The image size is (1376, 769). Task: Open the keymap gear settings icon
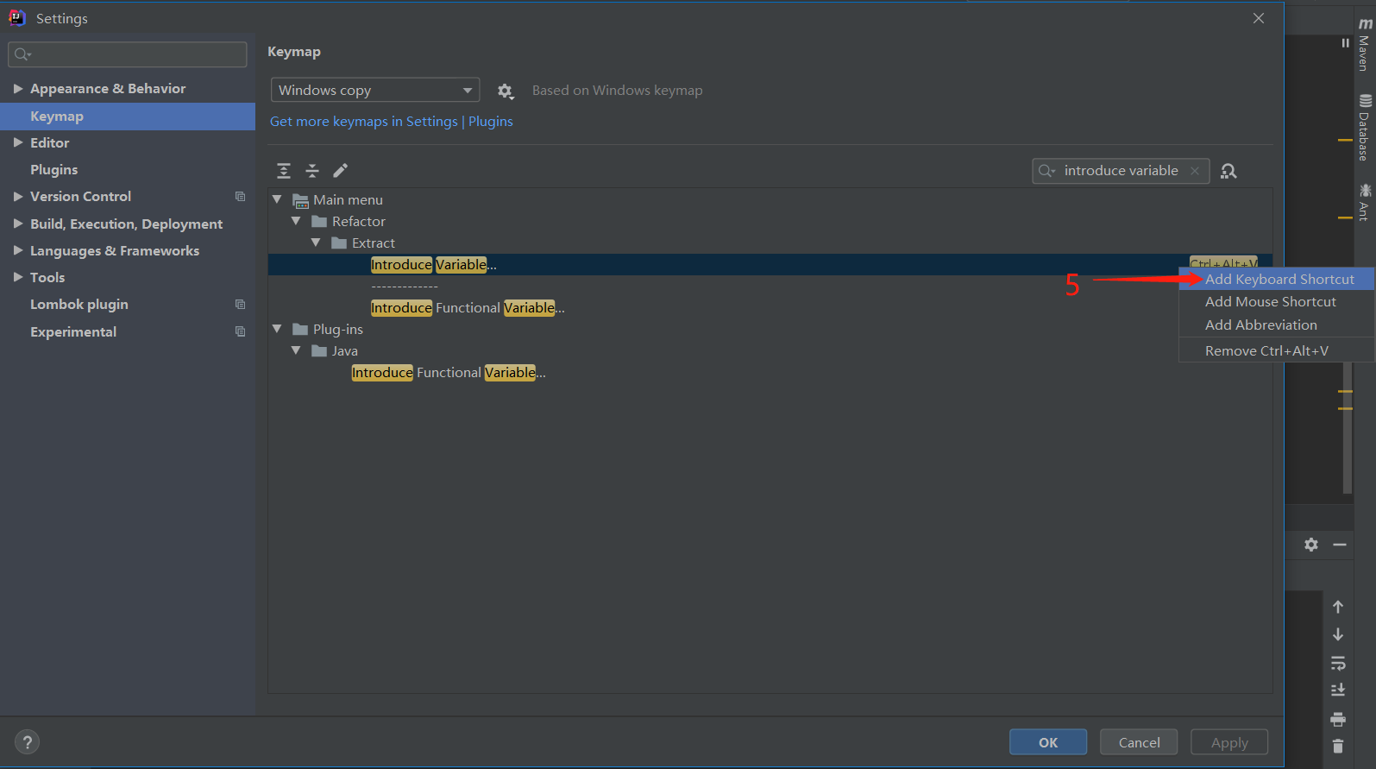pyautogui.click(x=506, y=91)
